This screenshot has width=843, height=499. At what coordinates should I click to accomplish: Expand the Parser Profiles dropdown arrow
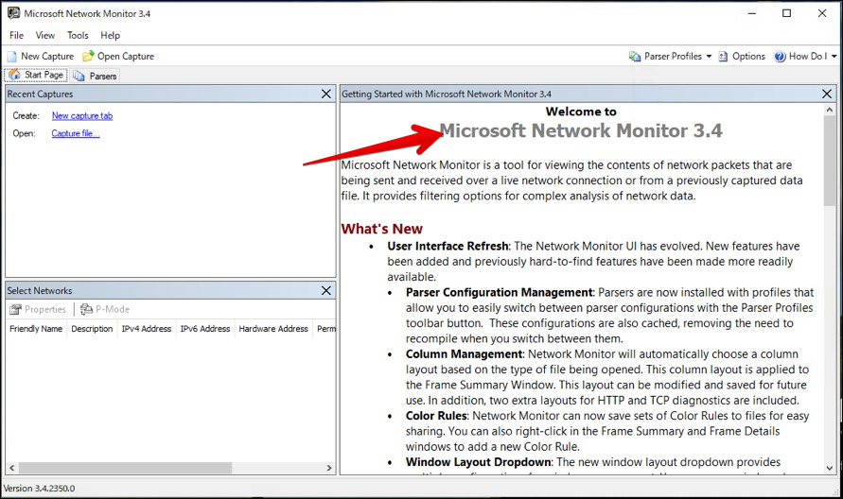pos(709,57)
